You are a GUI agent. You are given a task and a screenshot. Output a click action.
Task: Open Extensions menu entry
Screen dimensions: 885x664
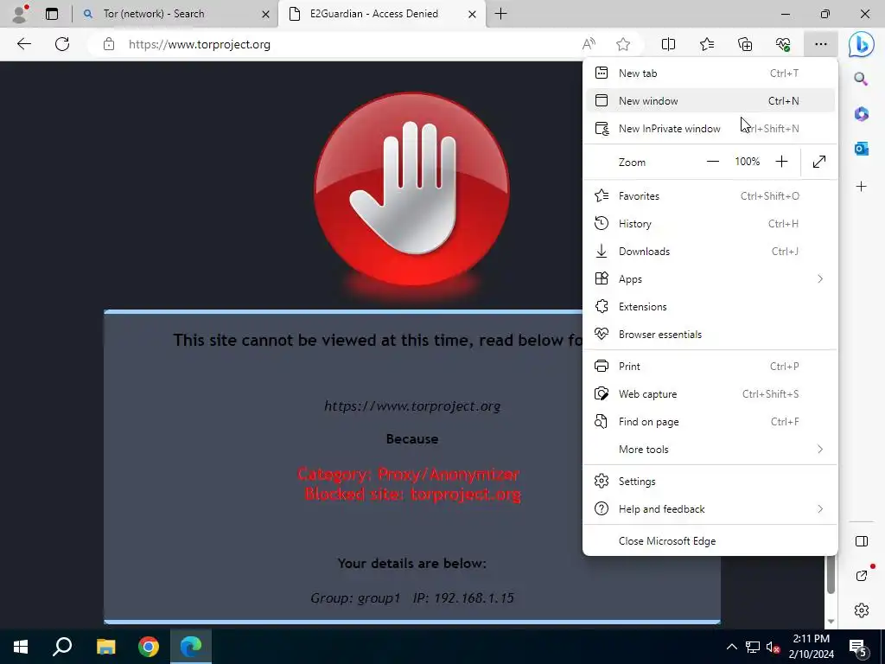(710, 307)
